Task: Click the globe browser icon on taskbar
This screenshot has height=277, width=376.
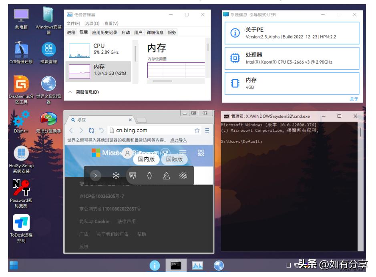Action: [x=219, y=265]
